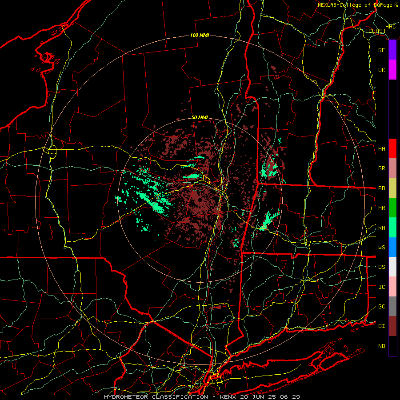The image size is (400, 400).
Task: Click the GR legend label
Action: (x=382, y=168)
